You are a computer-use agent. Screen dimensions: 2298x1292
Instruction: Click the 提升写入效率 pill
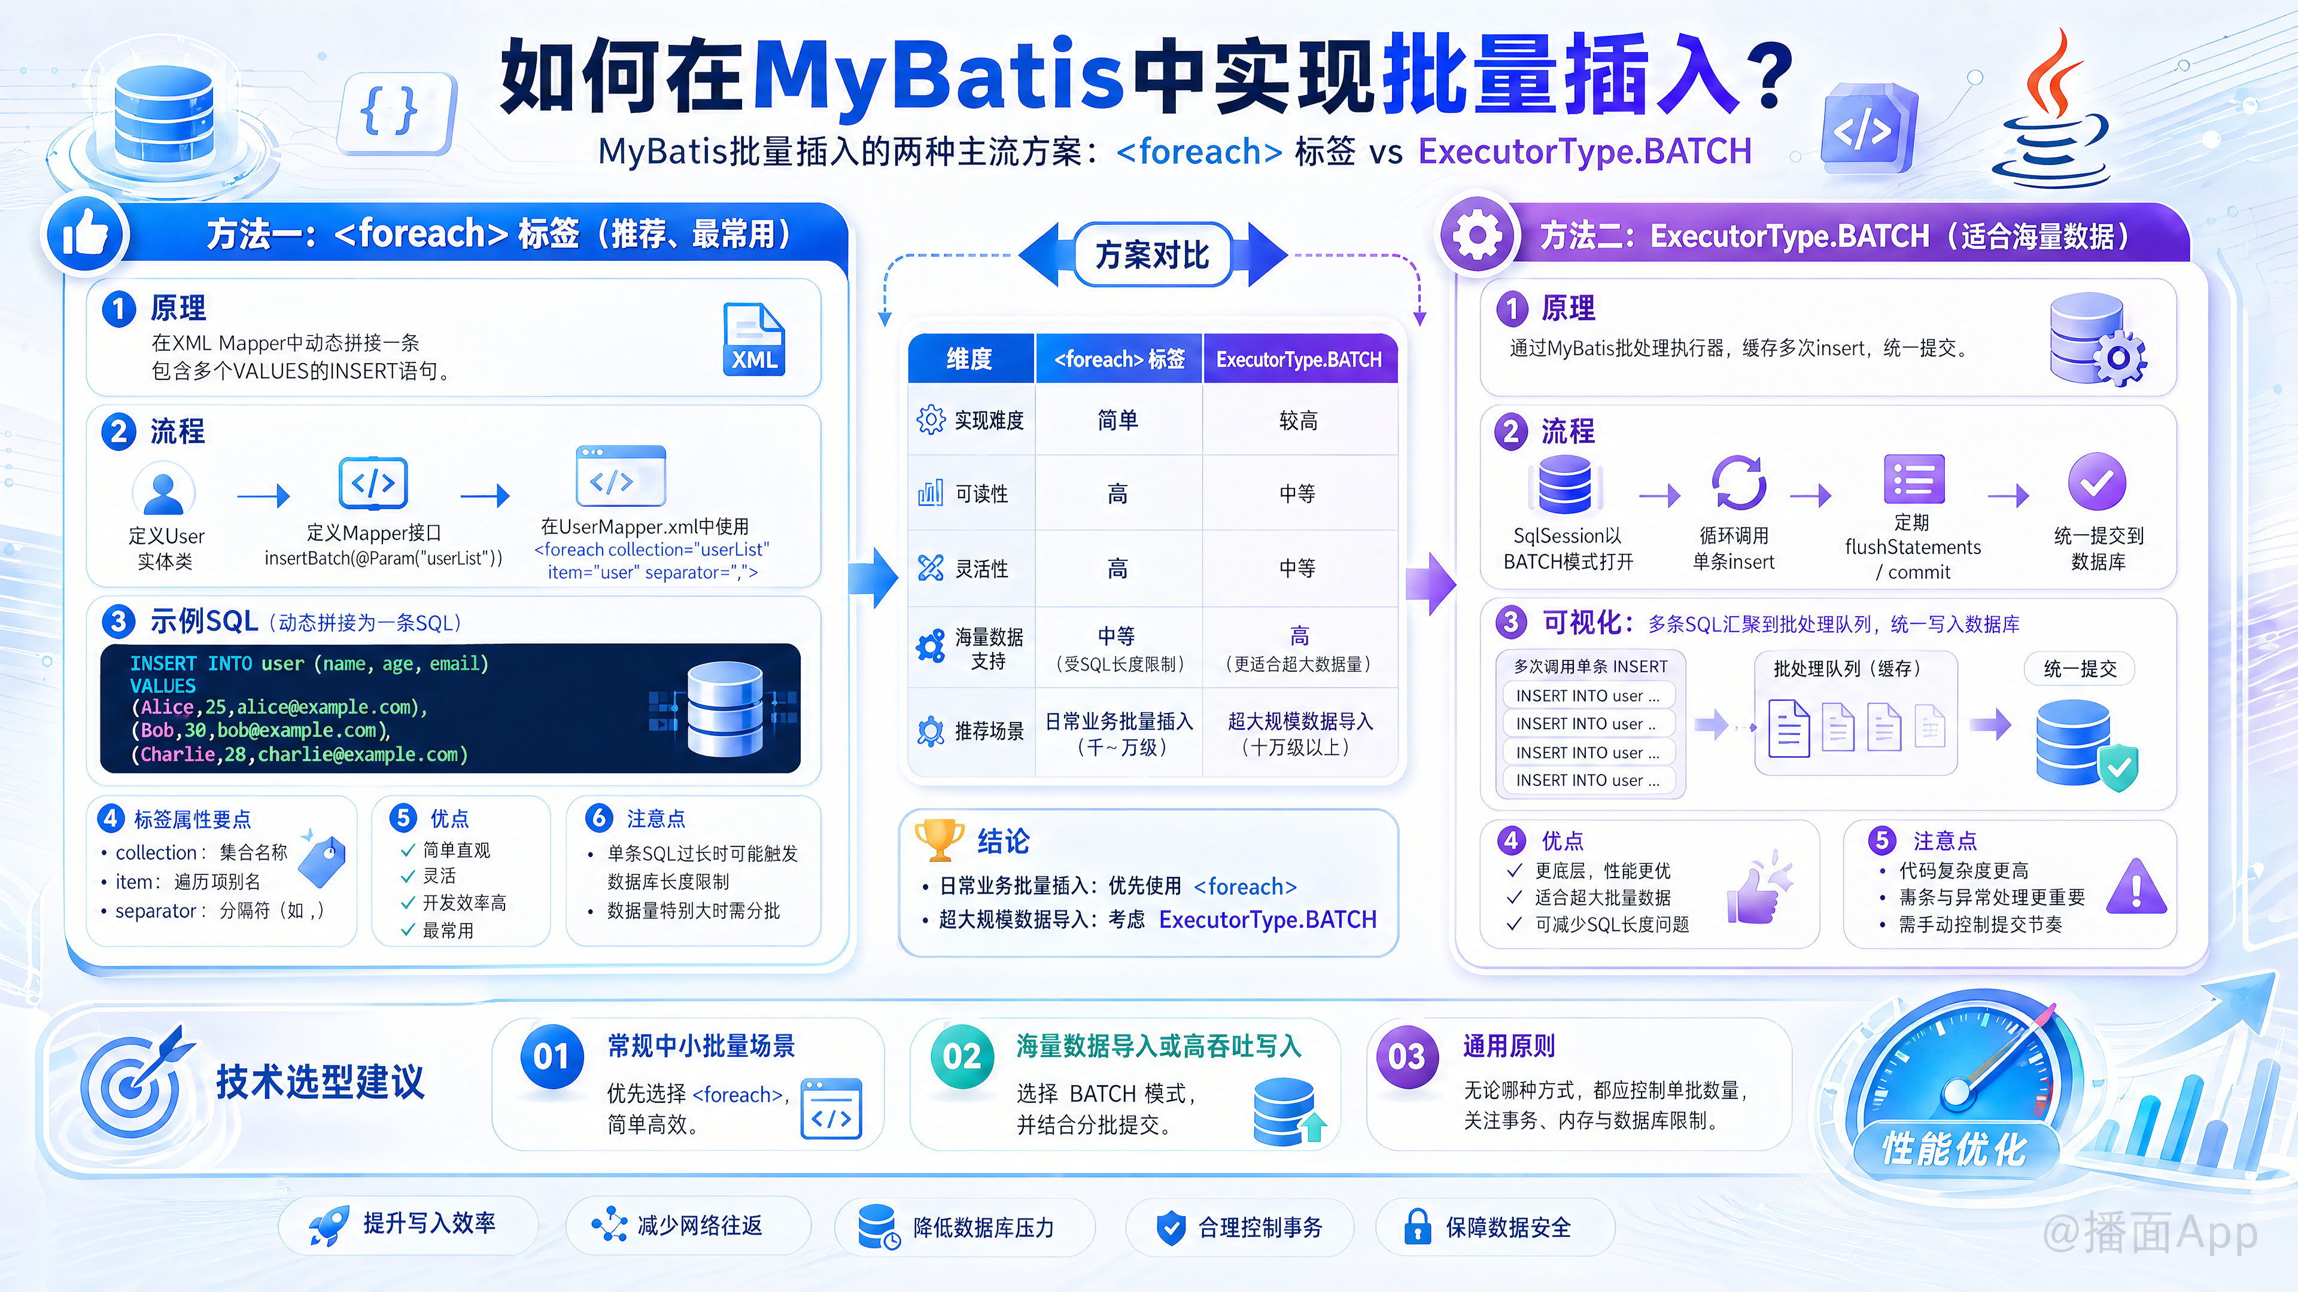point(409,1225)
